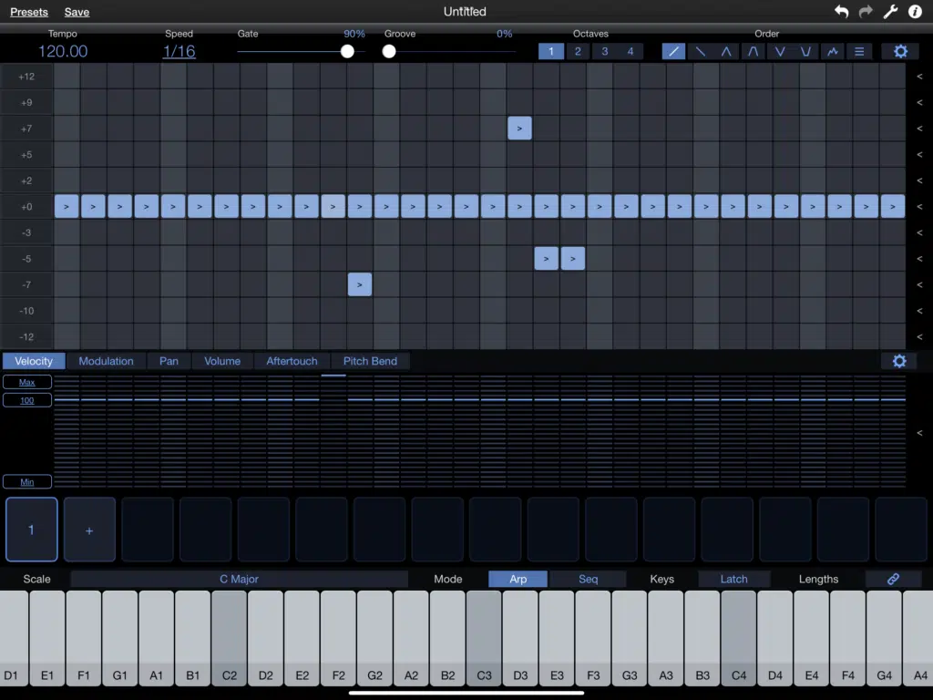Click arrow beside velocity lane
Viewport: 933px width, 700px height.
tap(919, 433)
